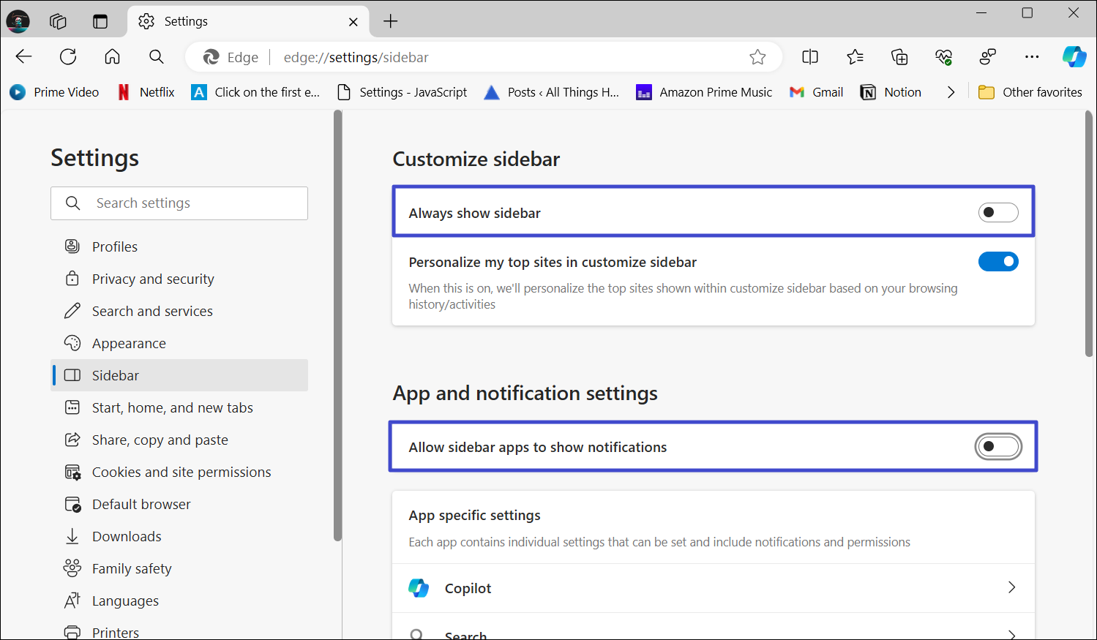Select Appearance in the settings menu
Image resolution: width=1097 pixels, height=640 pixels.
click(129, 344)
